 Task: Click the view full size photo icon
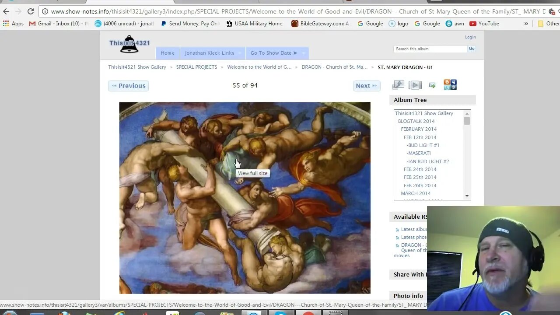(x=398, y=85)
